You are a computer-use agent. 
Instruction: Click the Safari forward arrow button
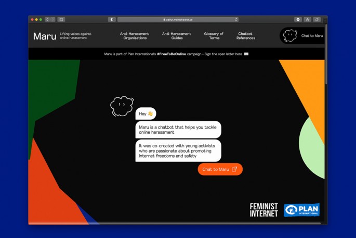tap(52, 19)
